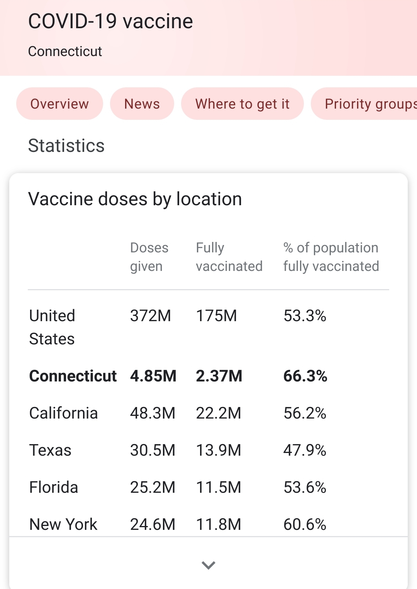Select the United States row
Screen dimensions: 417x589
52,327
